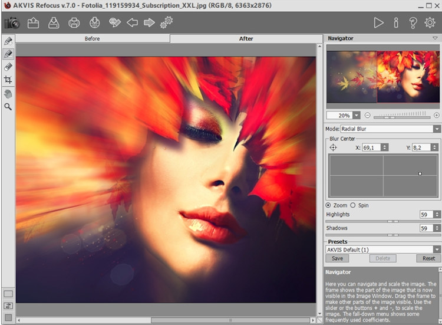Select the Spin radio button

click(x=353, y=205)
